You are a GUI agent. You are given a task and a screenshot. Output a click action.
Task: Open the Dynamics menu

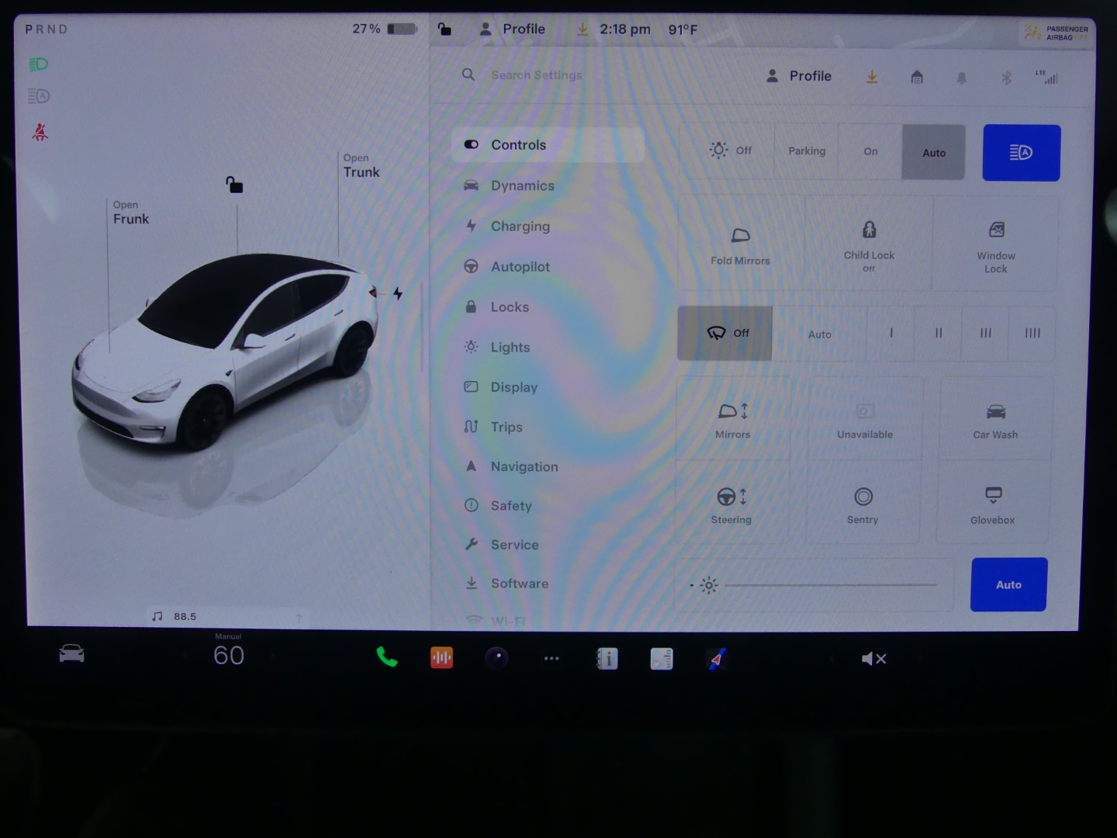tap(509, 185)
